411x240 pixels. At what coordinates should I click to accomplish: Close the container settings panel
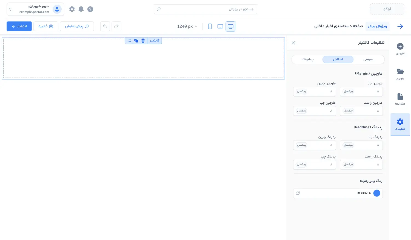[293, 43]
